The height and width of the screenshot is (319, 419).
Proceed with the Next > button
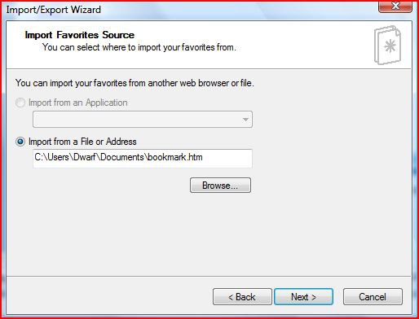[303, 297]
